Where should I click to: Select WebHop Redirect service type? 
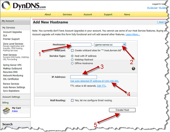[72, 60]
